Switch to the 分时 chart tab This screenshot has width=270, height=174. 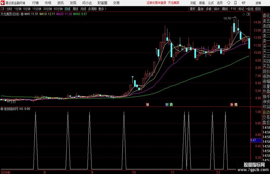click(x=9, y=9)
